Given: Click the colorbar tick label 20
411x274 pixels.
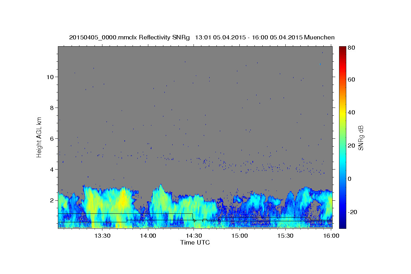Looking at the screenshot, I should click(351, 146).
